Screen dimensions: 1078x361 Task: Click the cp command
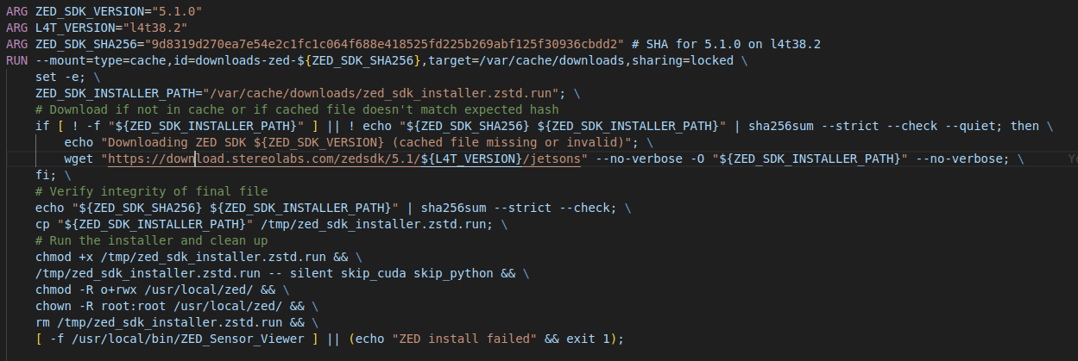[x=41, y=224]
